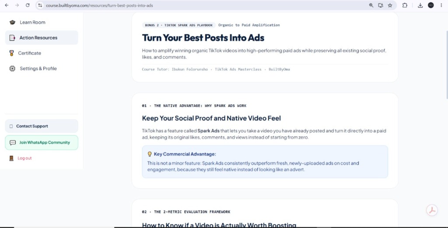Open Settings & Profile in the sidebar
The width and height of the screenshot is (448, 228).
point(42,69)
